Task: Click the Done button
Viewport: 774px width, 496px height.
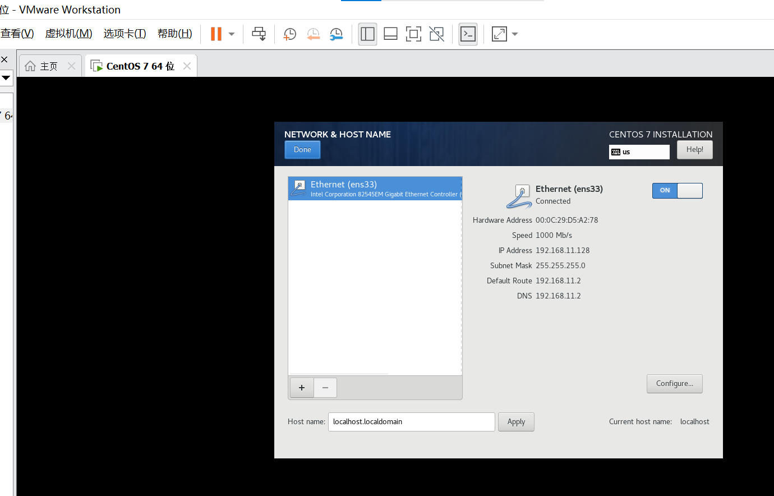Action: pyautogui.click(x=302, y=150)
